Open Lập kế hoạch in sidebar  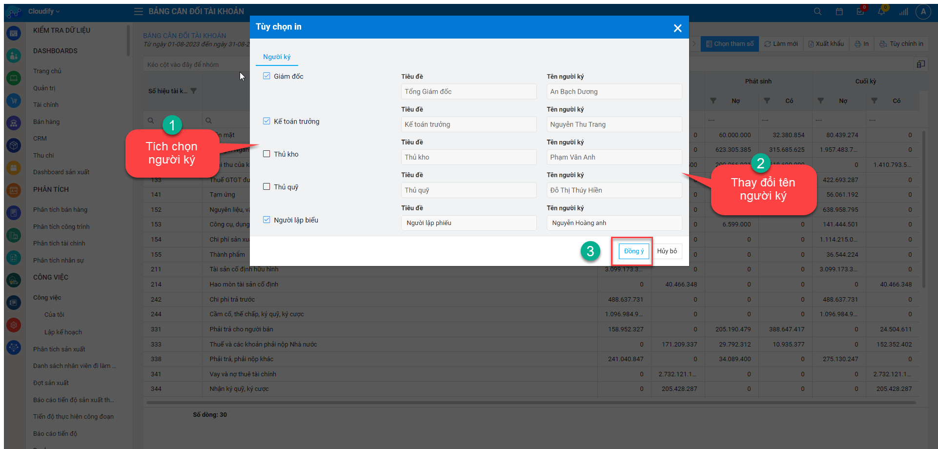coord(63,332)
